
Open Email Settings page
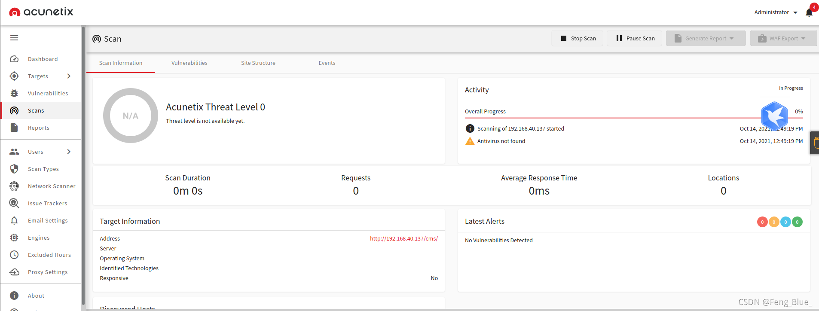(x=40, y=220)
